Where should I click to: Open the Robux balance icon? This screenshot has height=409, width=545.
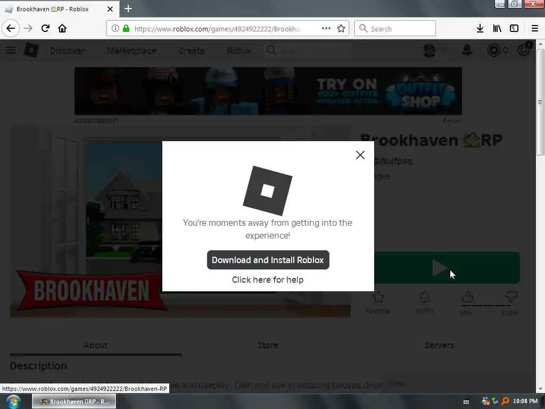coord(493,51)
